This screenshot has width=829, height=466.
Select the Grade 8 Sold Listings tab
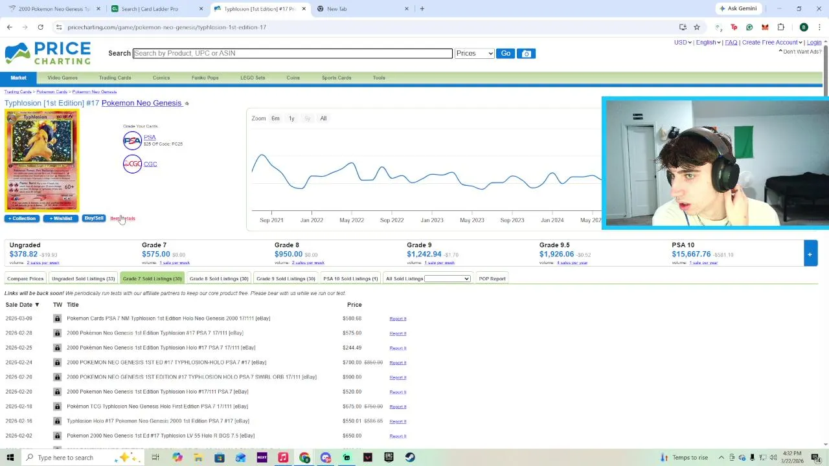tap(219, 278)
